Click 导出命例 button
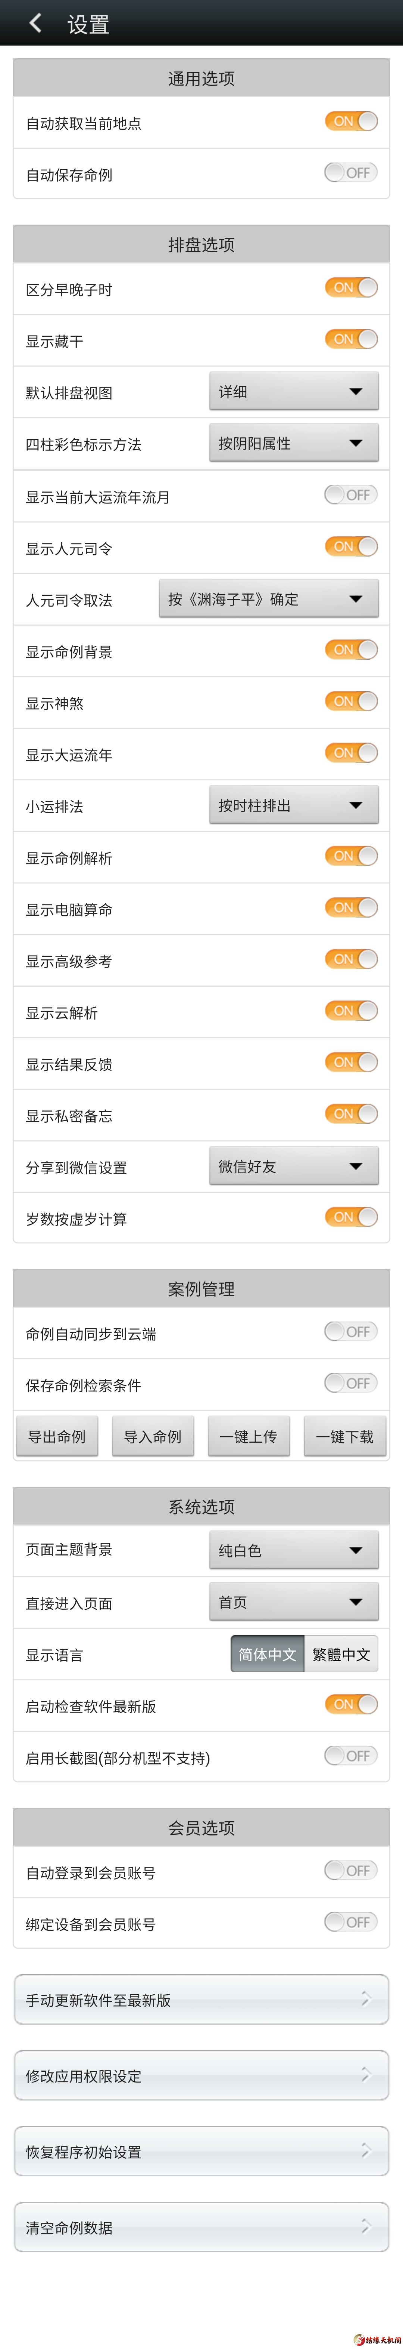403x2349 pixels. point(56,1436)
